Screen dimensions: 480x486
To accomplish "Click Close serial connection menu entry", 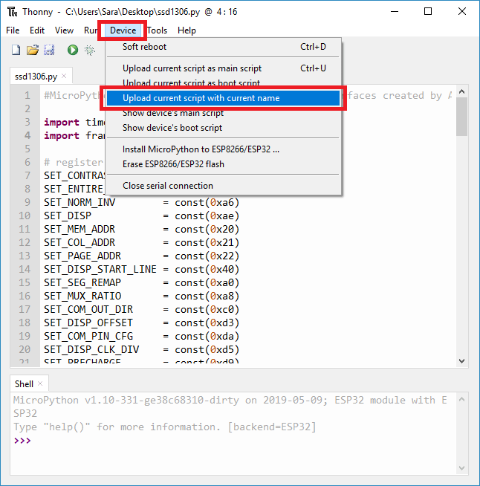I will click(x=167, y=186).
